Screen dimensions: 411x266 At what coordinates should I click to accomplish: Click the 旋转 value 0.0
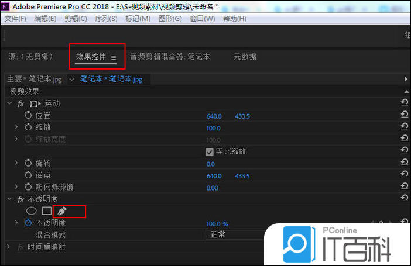[211, 164]
